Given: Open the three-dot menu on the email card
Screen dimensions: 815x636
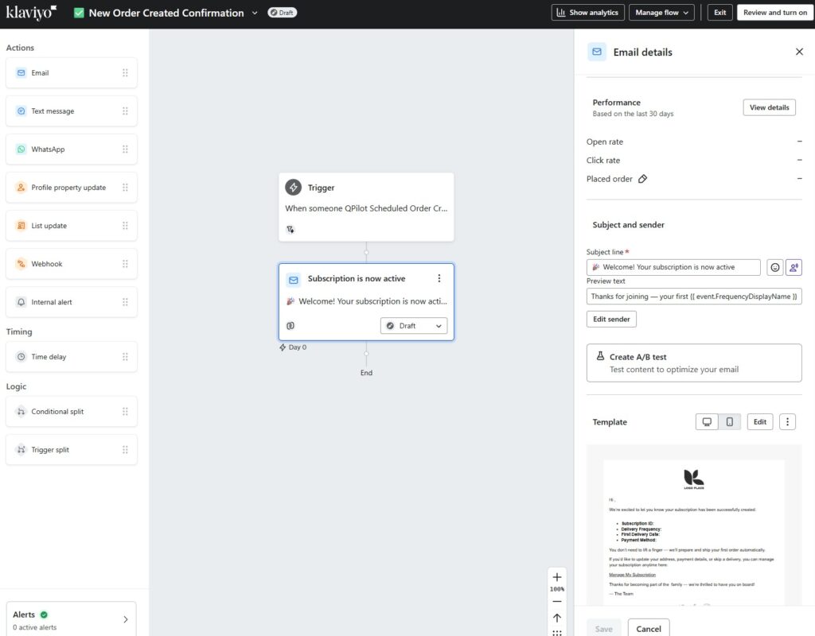Looking at the screenshot, I should coord(439,278).
